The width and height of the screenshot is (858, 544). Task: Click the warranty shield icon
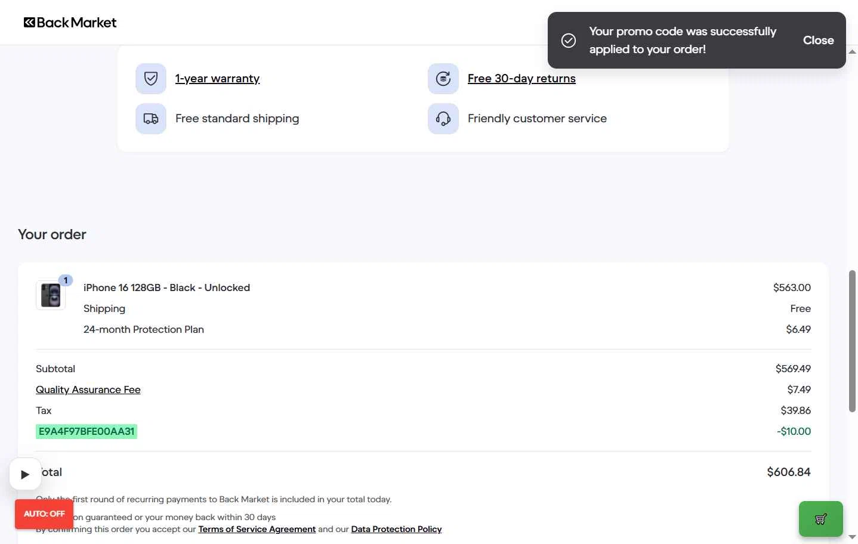pos(151,79)
